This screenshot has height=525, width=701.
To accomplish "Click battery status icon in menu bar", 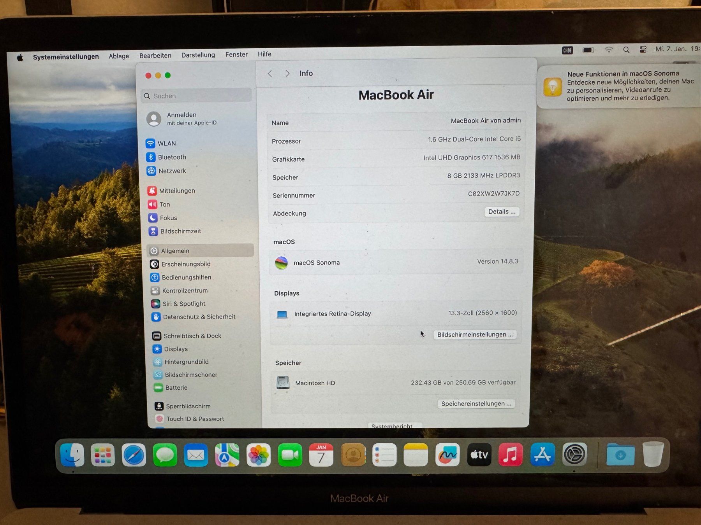I will (589, 50).
